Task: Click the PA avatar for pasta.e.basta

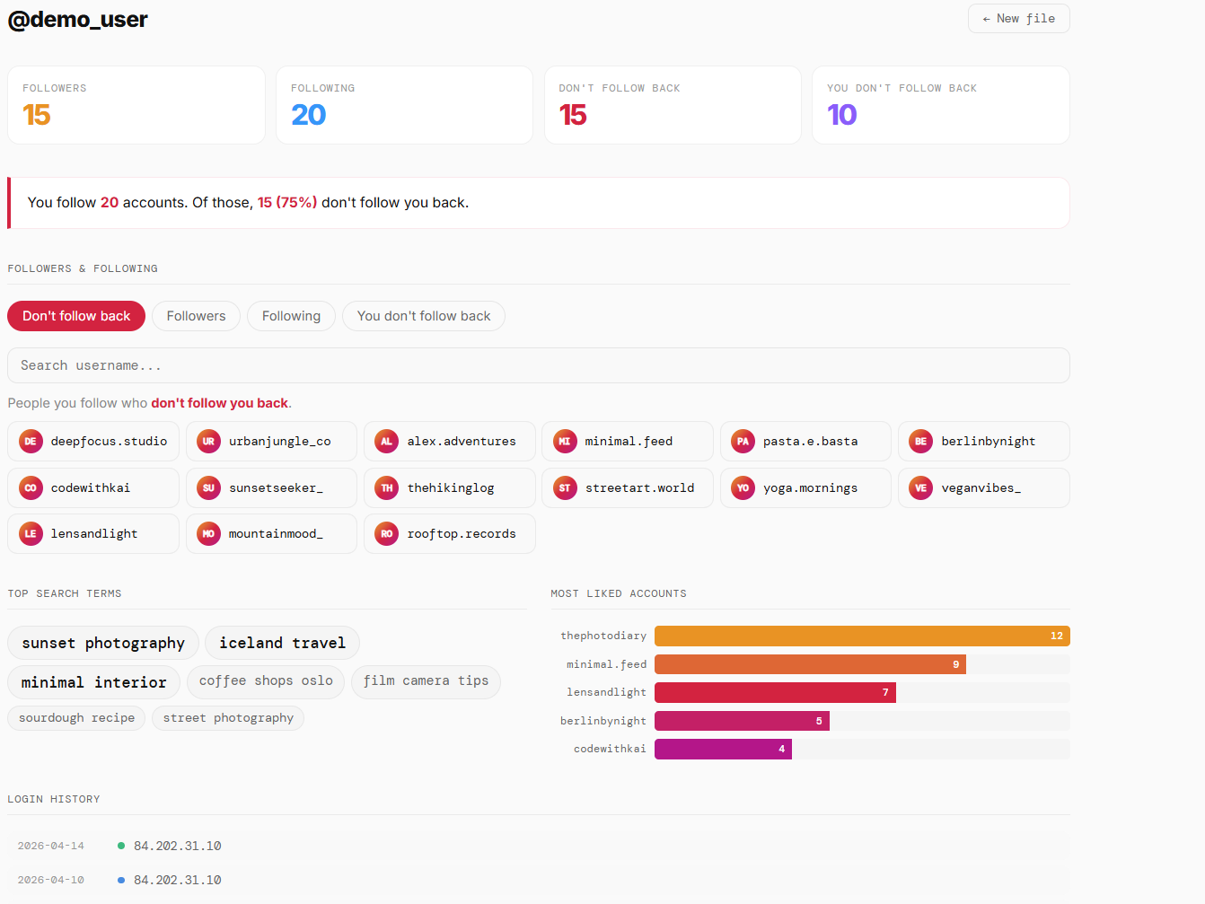Action: 743,441
